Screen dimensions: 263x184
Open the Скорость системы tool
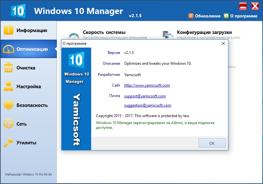point(104,32)
